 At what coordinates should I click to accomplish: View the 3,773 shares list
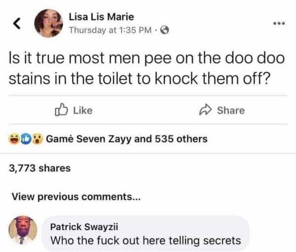pyautogui.click(x=40, y=168)
